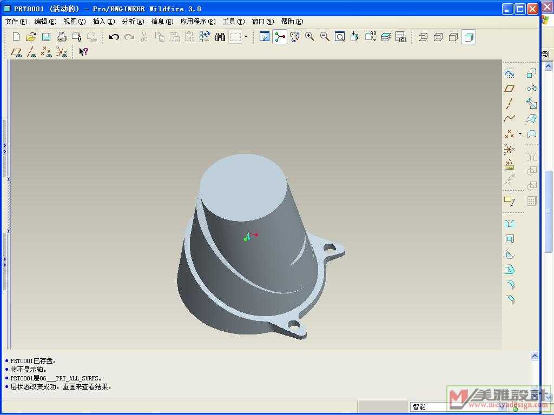Switch to Shading display style
The height and width of the screenshot is (415, 554).
[469, 37]
